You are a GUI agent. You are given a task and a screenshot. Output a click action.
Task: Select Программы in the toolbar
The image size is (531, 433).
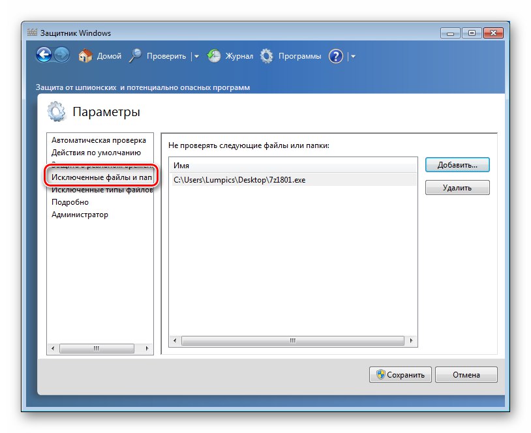(299, 56)
